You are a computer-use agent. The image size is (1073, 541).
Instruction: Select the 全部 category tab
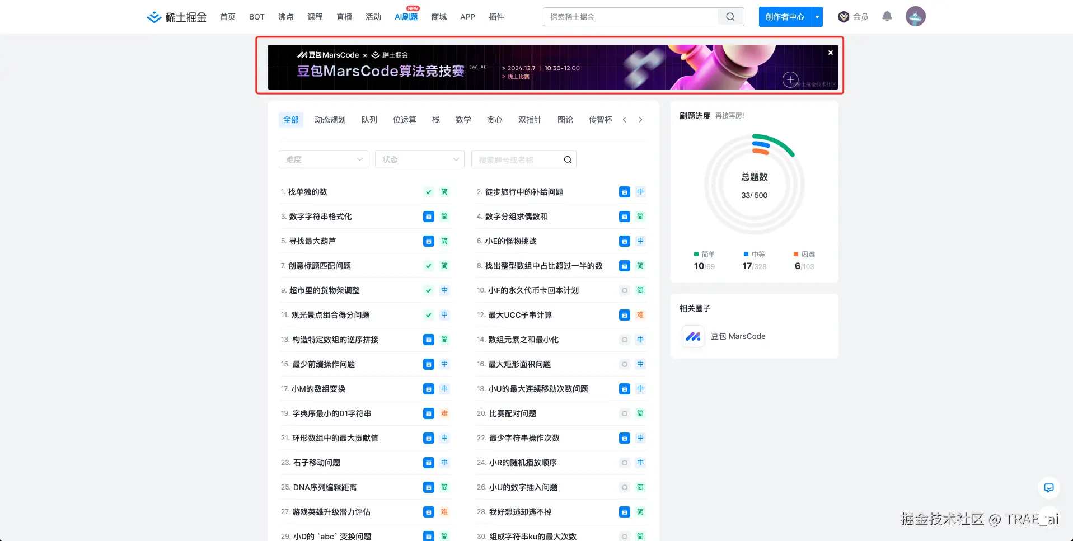291,120
